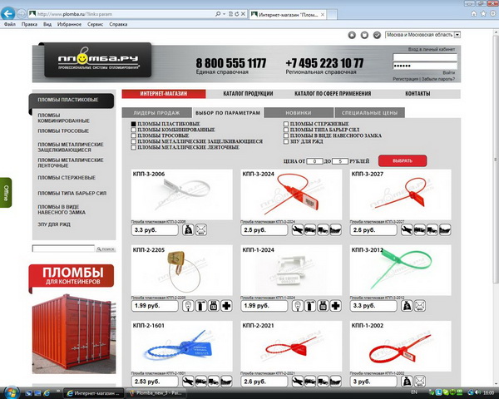Check the Пломбы в виде навесного замка checkbox
Viewport: 499px width, 399px height.
[x=286, y=135]
